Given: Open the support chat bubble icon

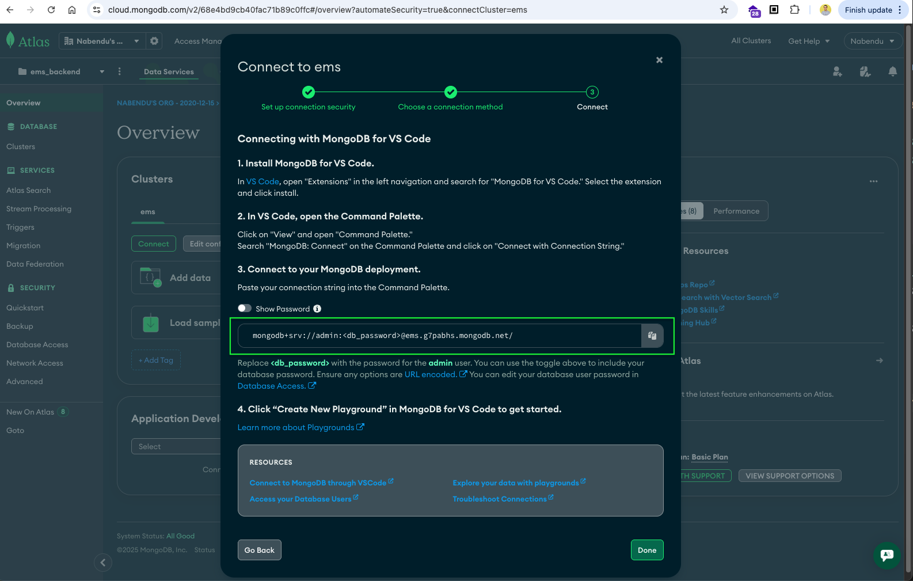Looking at the screenshot, I should pos(887,555).
